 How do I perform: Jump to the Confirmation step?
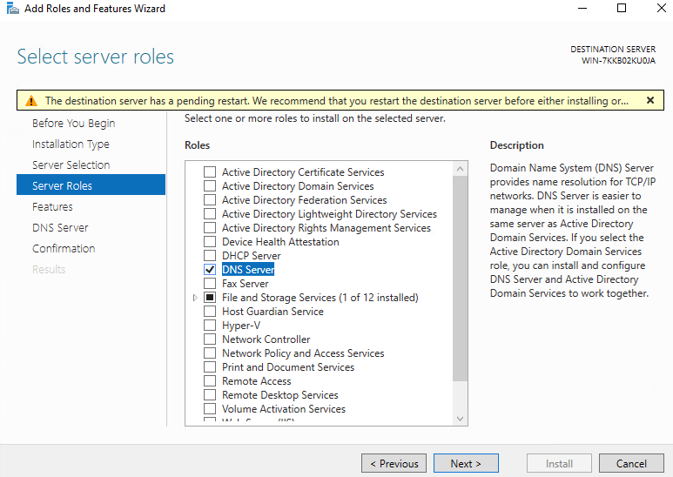64,248
